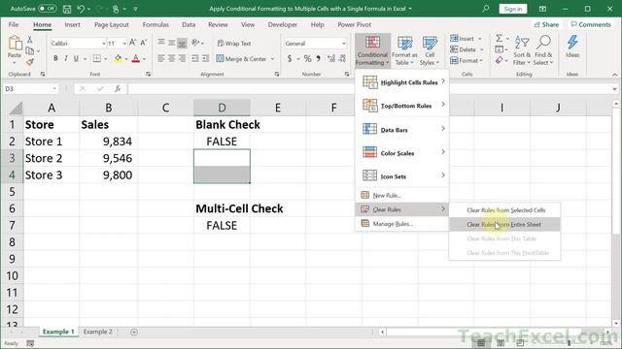This screenshot has width=622, height=349.
Task: Open Data Bars submenu
Action: click(402, 129)
